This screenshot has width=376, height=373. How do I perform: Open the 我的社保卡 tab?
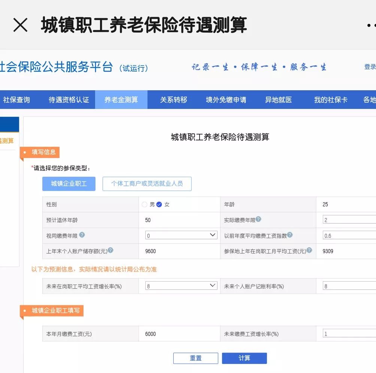point(331,100)
